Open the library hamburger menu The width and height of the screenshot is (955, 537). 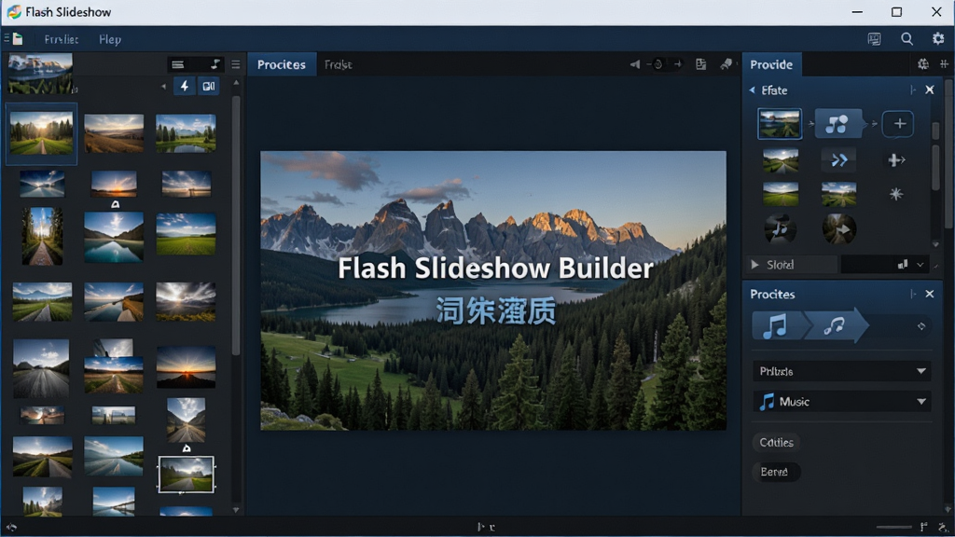236,64
